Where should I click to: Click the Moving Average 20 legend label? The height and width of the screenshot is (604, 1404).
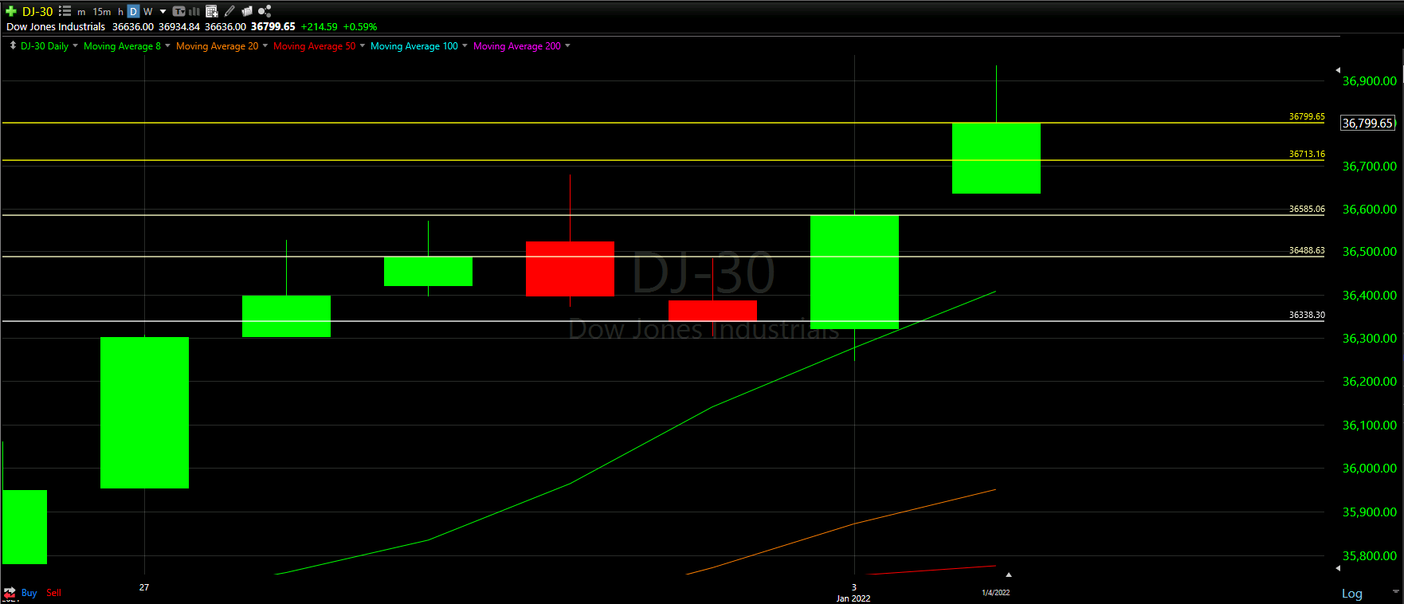(x=217, y=46)
